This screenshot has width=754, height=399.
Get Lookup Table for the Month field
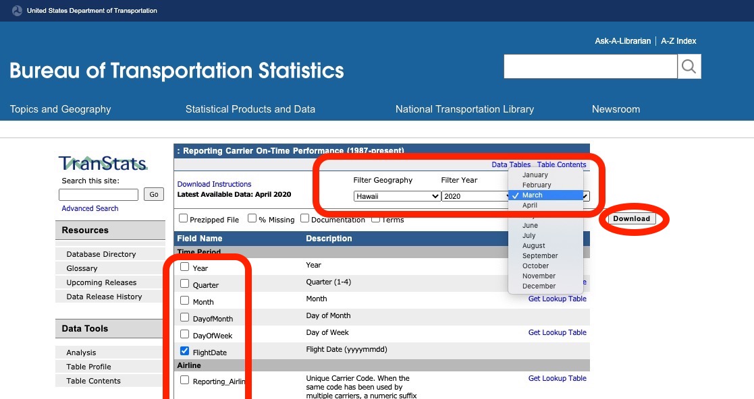[558, 299]
